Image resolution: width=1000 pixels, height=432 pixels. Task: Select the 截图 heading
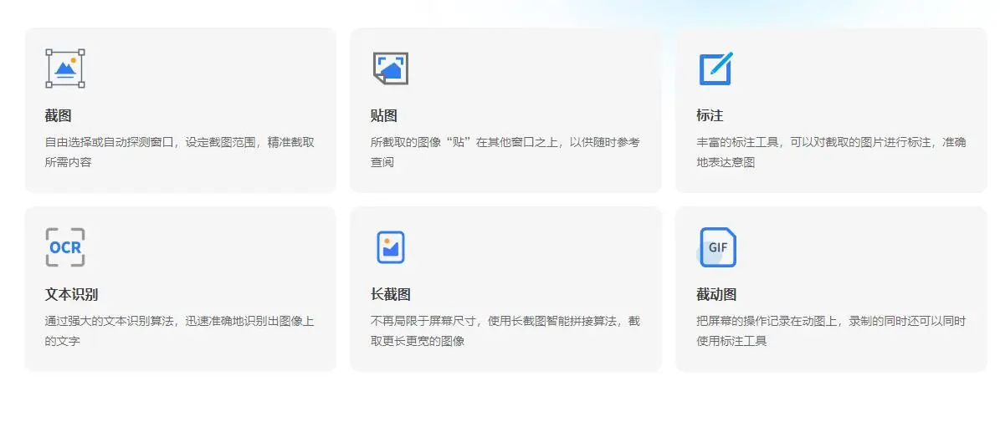pos(58,116)
